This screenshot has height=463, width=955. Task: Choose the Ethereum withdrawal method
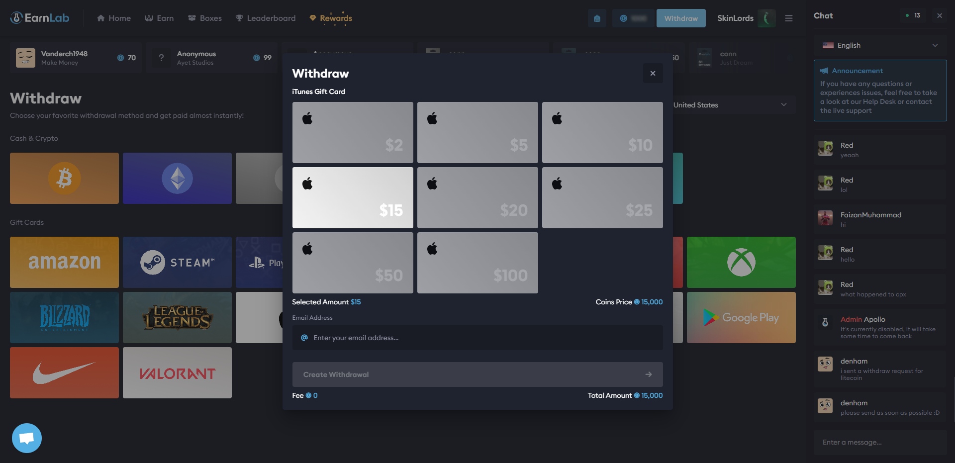[x=177, y=178]
